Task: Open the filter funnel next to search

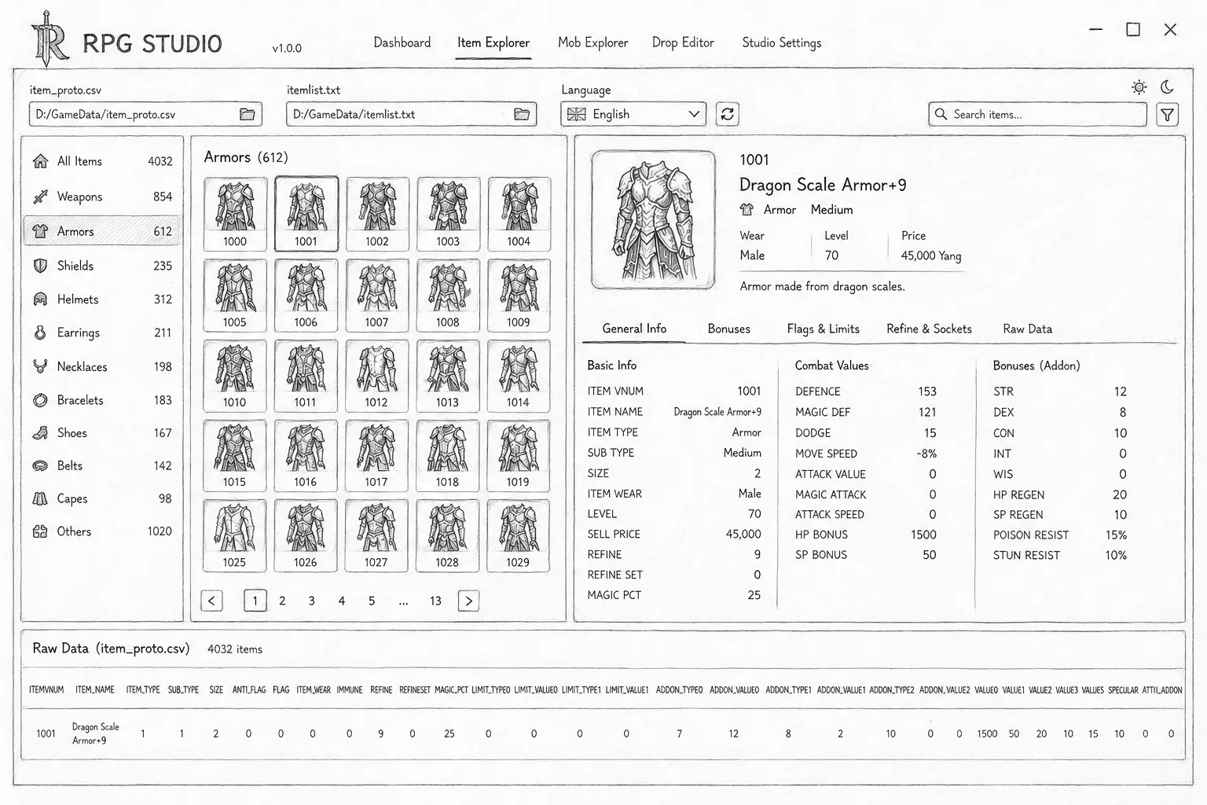Action: coord(1168,115)
